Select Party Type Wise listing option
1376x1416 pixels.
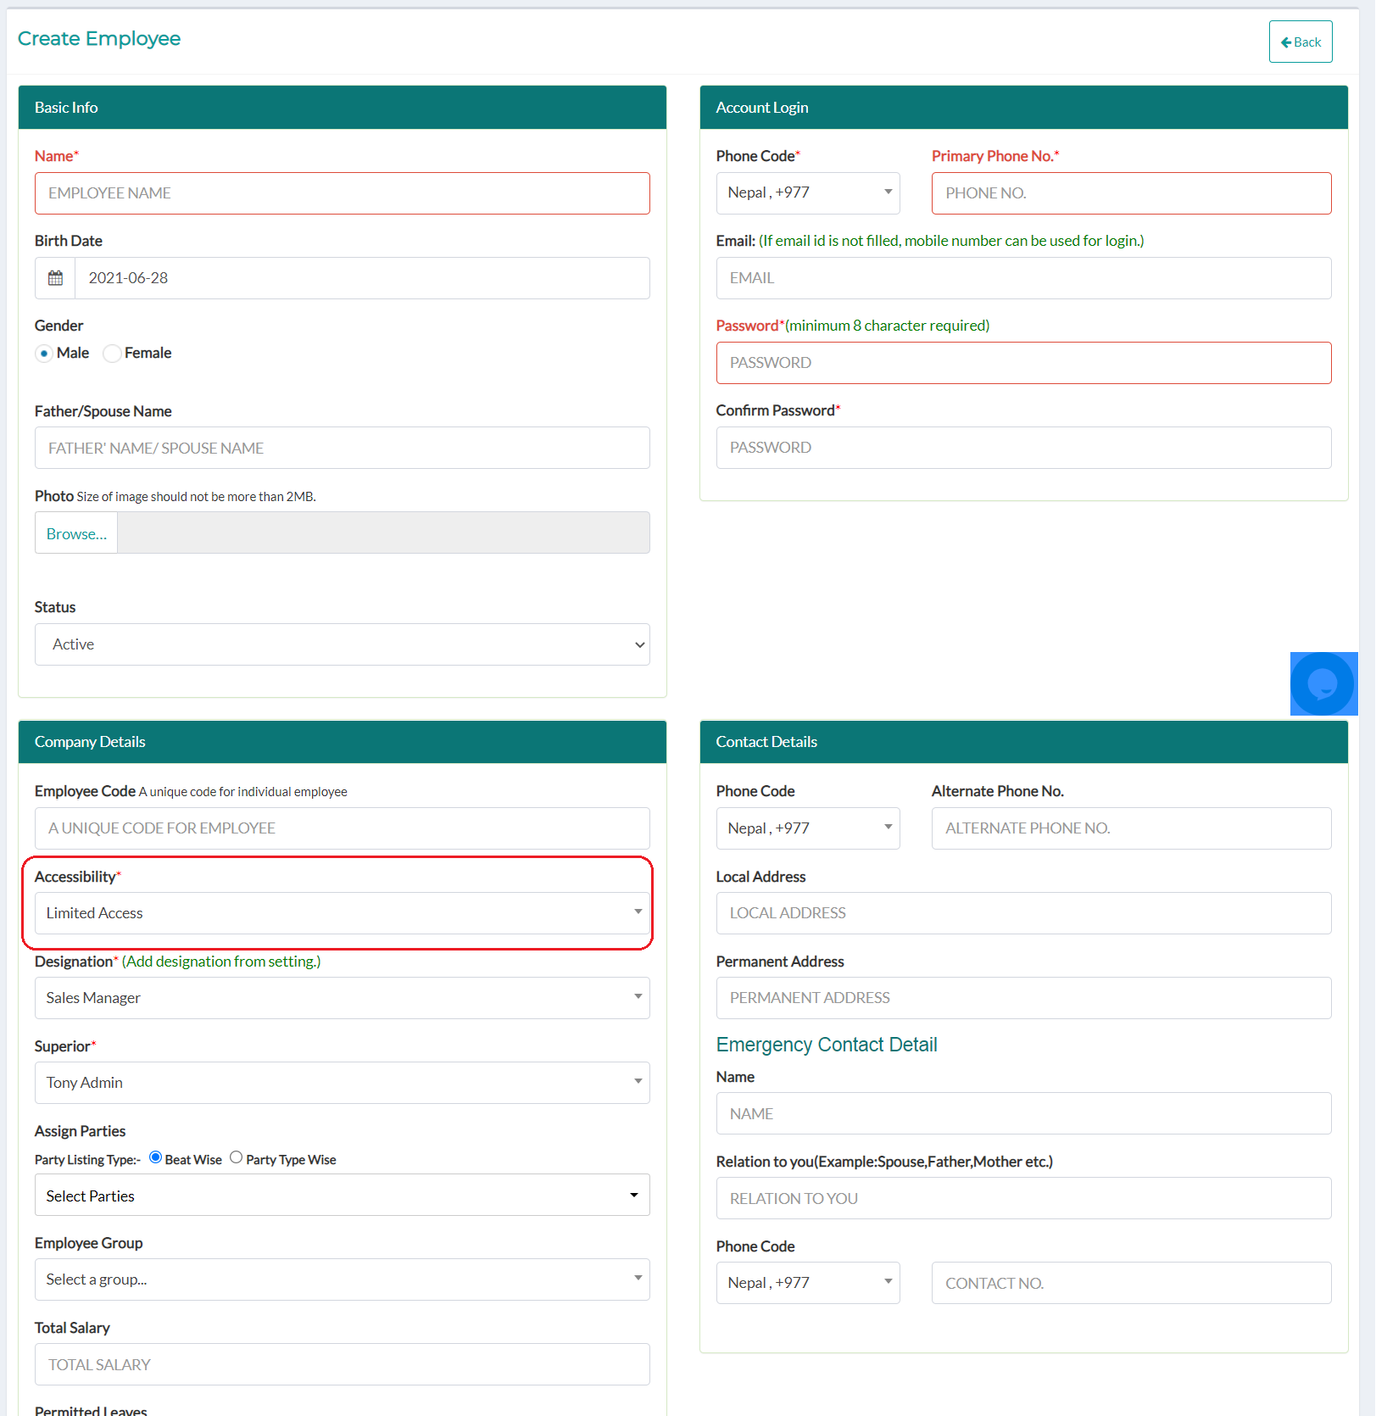point(237,1157)
